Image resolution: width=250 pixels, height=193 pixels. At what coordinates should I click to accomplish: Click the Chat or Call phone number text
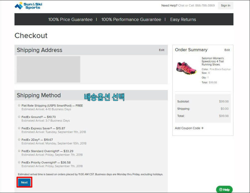coord(196,5)
